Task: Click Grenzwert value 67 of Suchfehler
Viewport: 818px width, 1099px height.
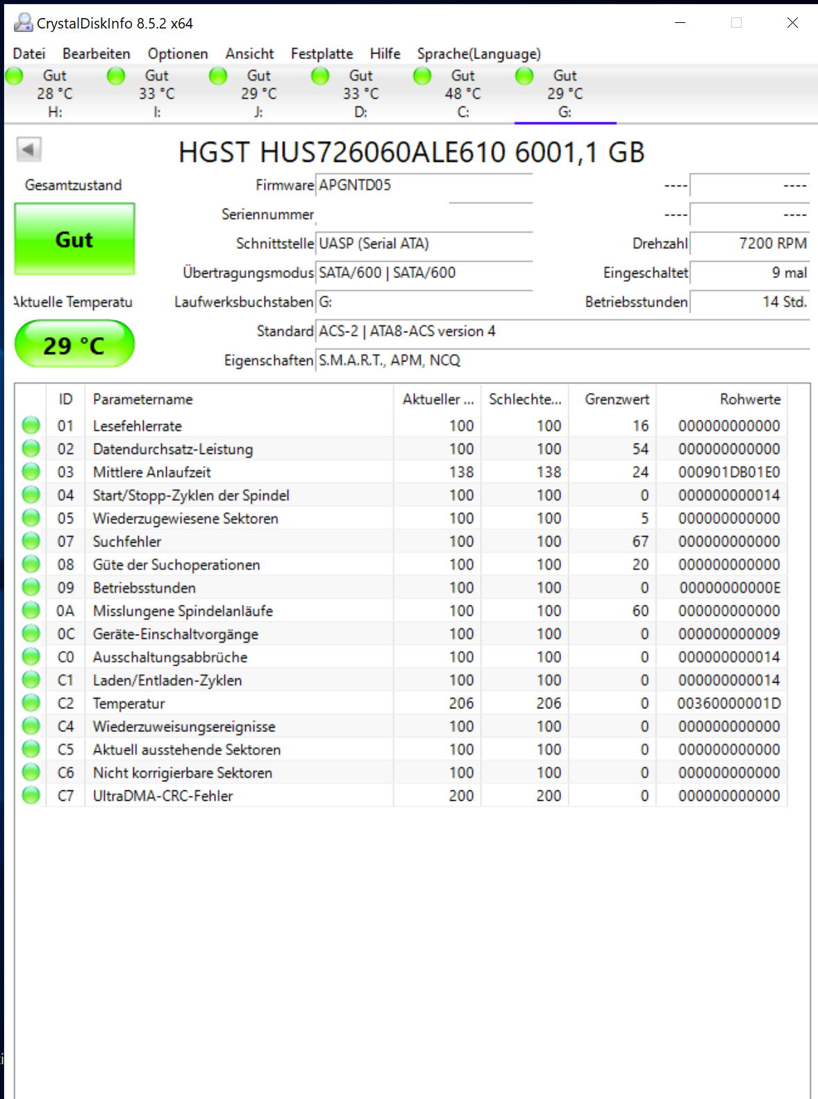Action: [x=640, y=542]
